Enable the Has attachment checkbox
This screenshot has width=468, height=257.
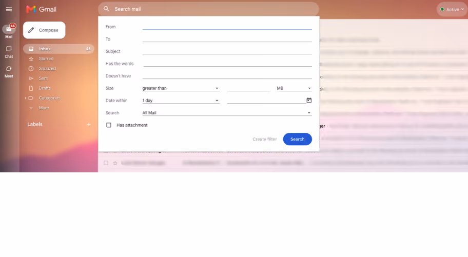coord(109,125)
